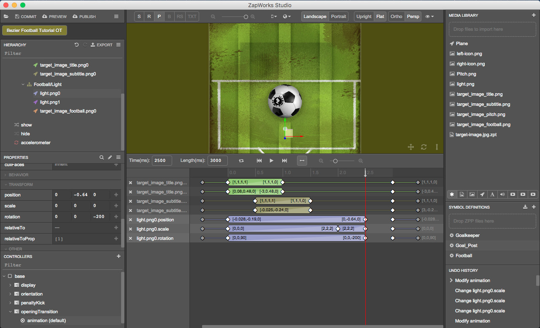
Task: Enable Ortho camera projection
Action: coord(396,16)
